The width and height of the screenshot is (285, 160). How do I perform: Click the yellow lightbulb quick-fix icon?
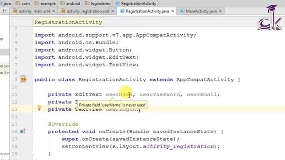click(x=39, y=108)
